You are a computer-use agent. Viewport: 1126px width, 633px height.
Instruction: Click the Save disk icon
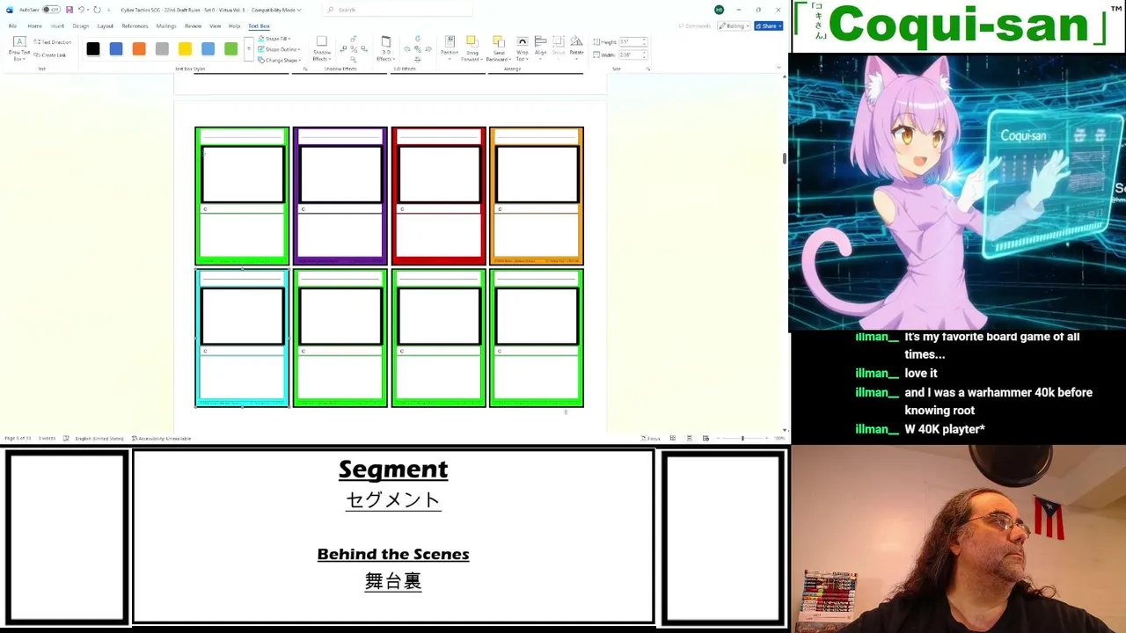(x=69, y=10)
